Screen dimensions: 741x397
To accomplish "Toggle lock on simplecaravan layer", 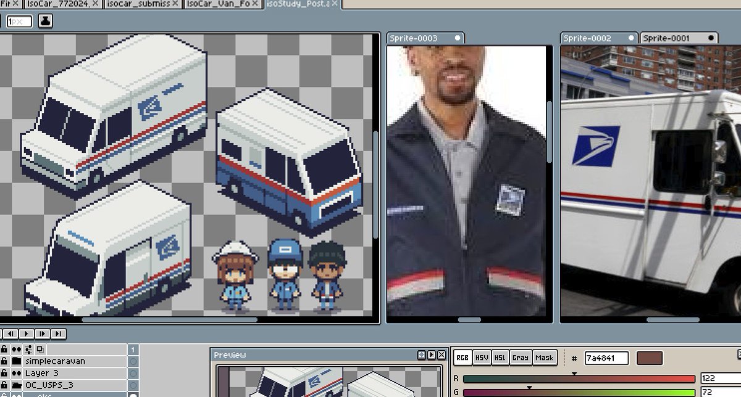I will [x=4, y=361].
